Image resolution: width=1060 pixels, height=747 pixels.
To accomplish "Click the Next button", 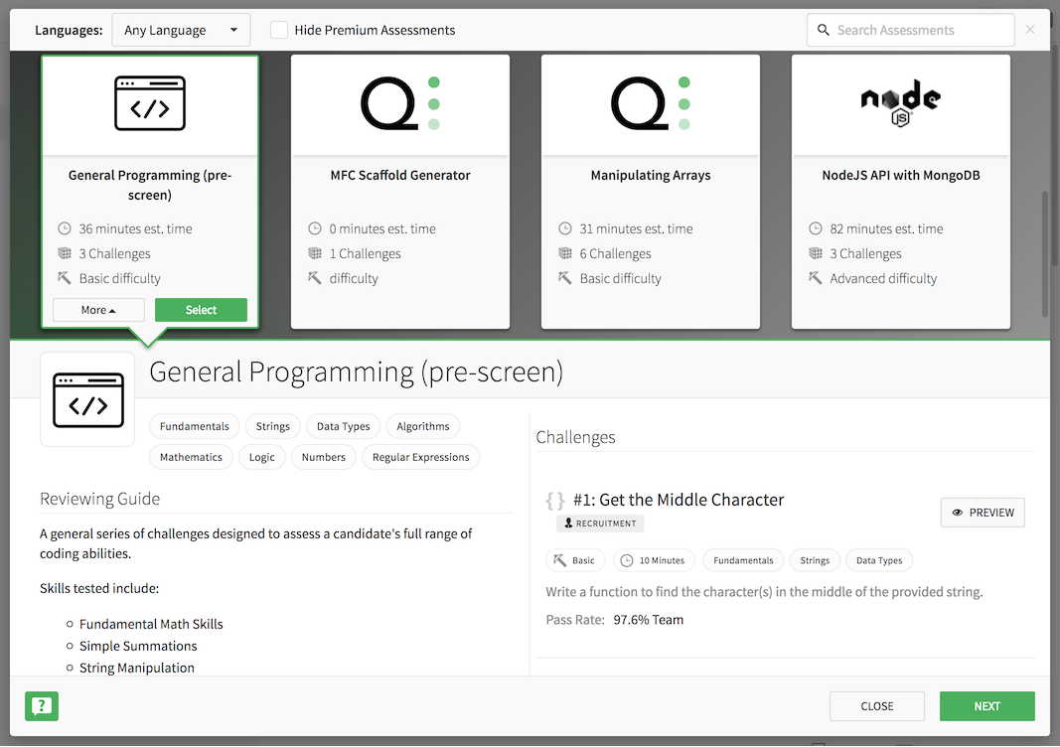I will coord(986,706).
